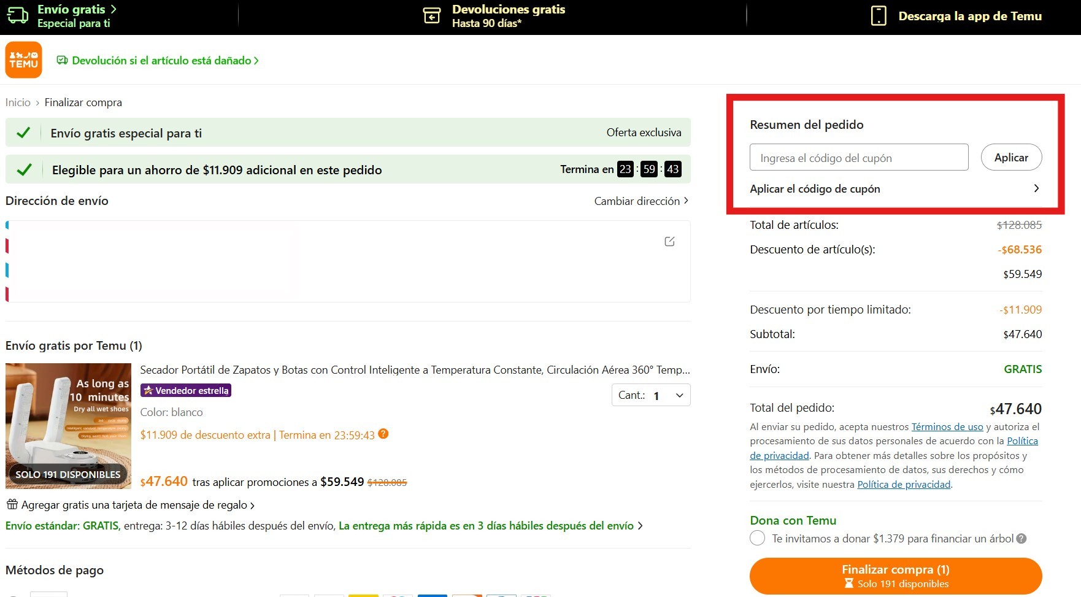Click the shoe dryer product thumbnail

[x=68, y=426]
